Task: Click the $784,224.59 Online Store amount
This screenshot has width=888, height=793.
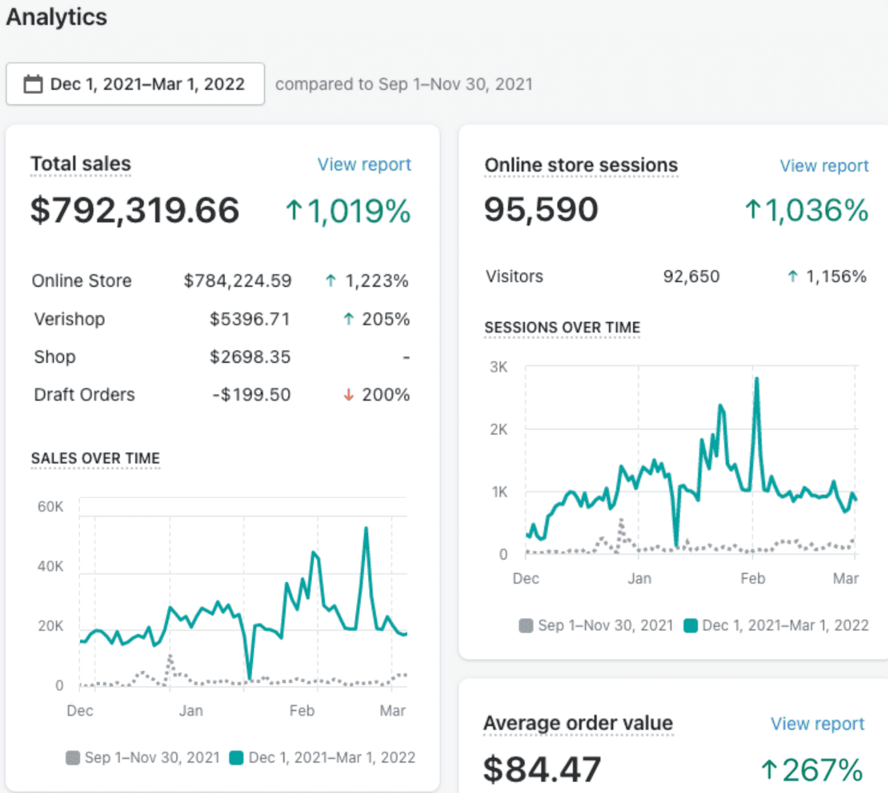Action: 238,281
